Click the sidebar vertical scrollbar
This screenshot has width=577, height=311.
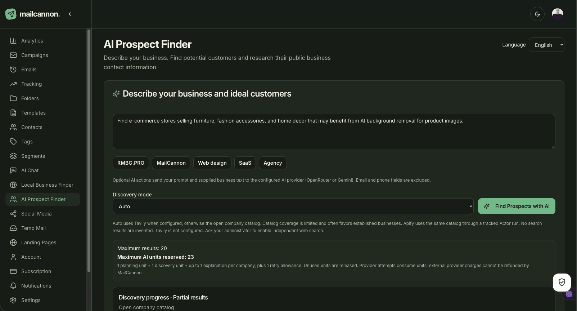pos(89,151)
